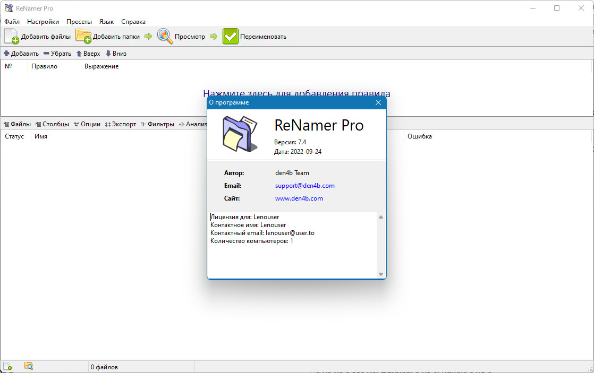Open the Экспорт dropdown menu
This screenshot has width=594, height=373.
click(121, 124)
